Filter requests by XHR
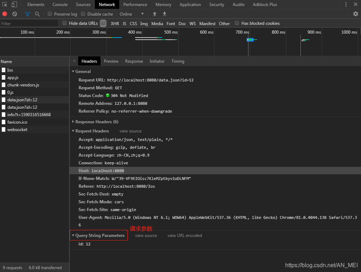The image size is (361, 272). pyautogui.click(x=115, y=23)
